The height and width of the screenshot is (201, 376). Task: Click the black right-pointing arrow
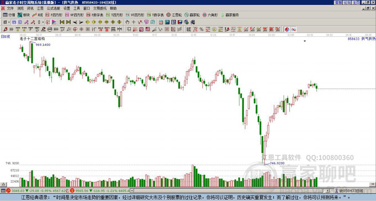[x=81, y=22]
